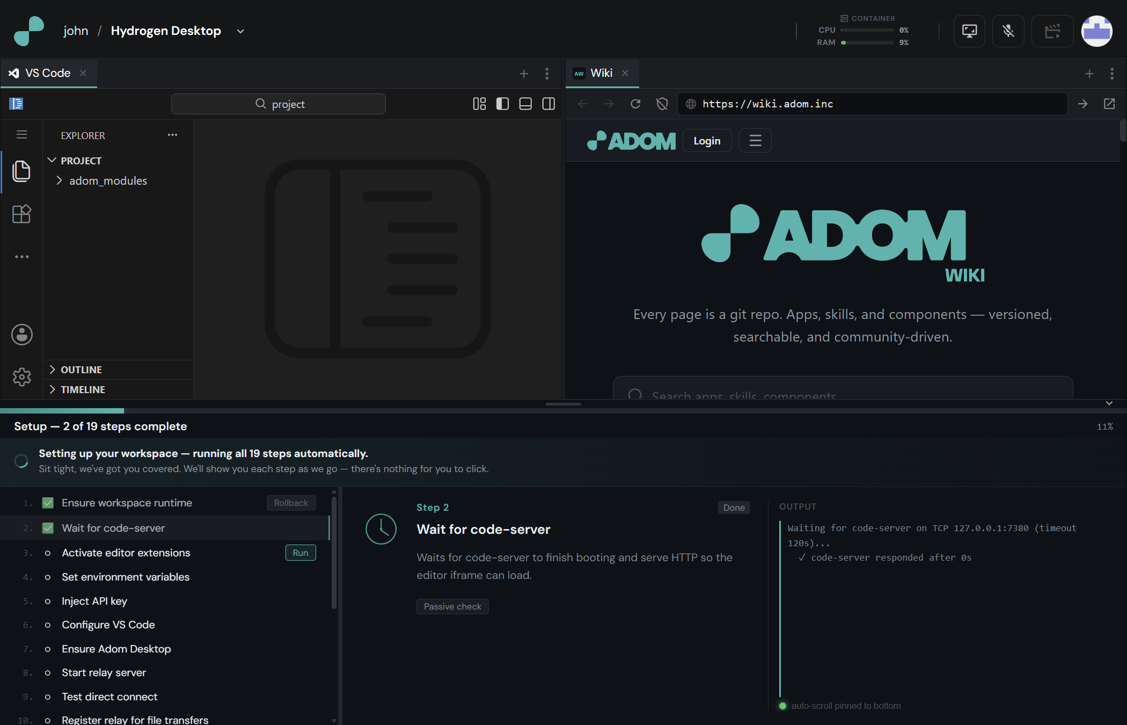
Task: Reload the Wiki page
Action: pos(635,104)
